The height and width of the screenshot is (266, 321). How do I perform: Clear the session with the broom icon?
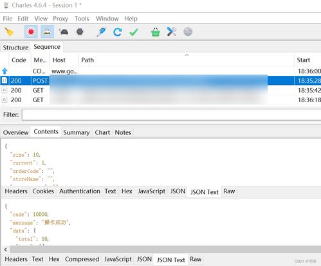[x=9, y=32]
